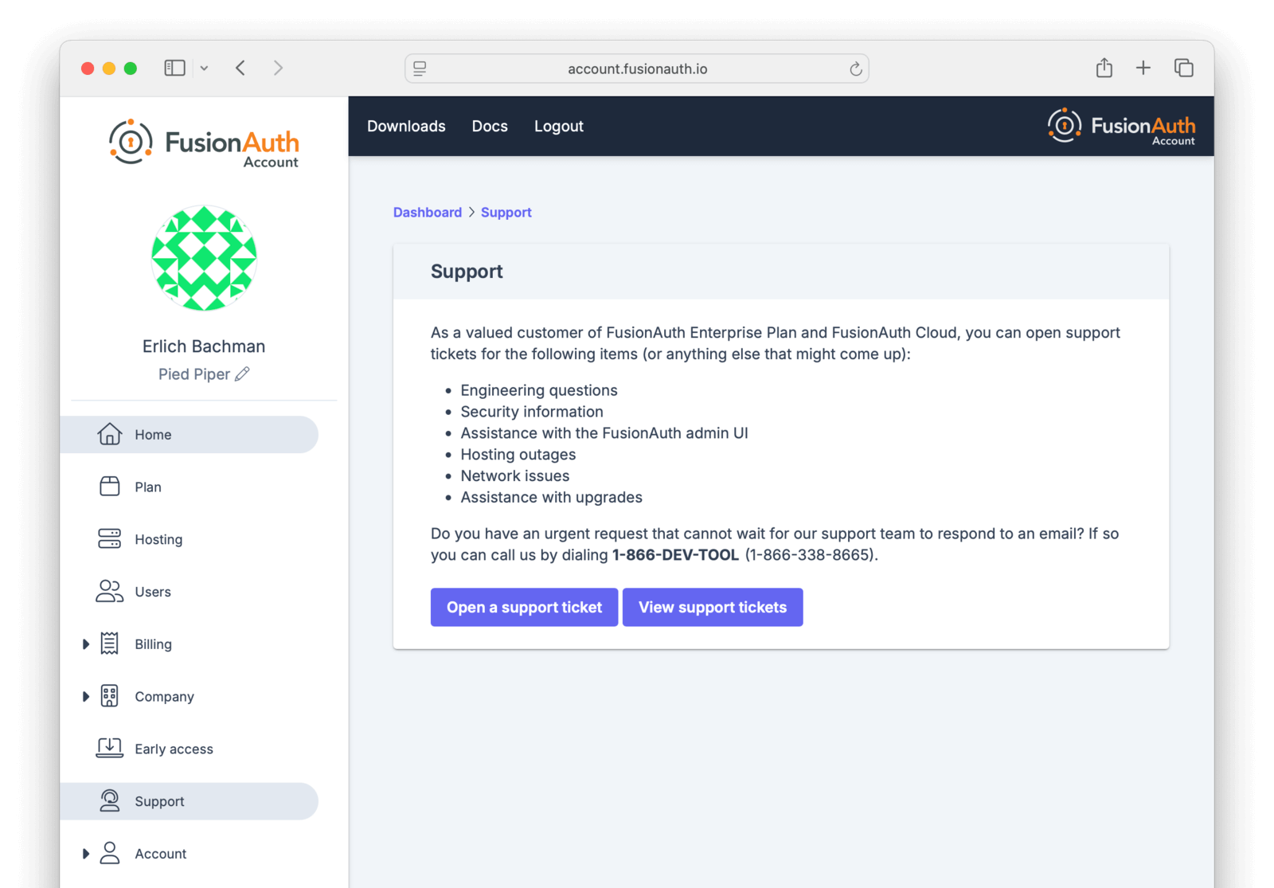Viewport: 1274px width, 888px height.
Task: Select Docs in the top menu
Action: coord(490,126)
